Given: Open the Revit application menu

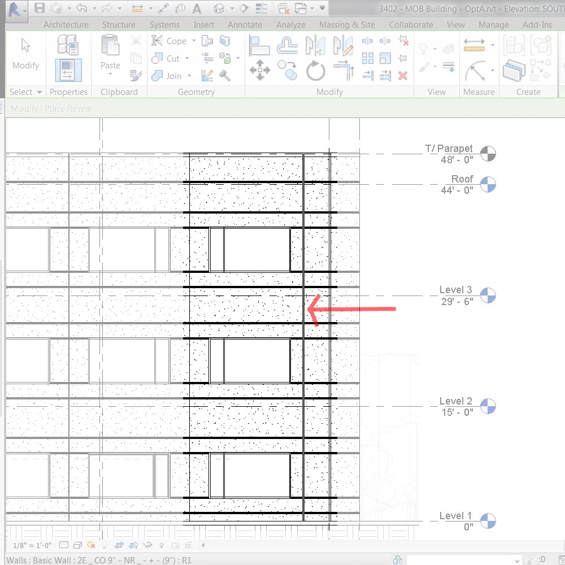Looking at the screenshot, I should [16, 11].
